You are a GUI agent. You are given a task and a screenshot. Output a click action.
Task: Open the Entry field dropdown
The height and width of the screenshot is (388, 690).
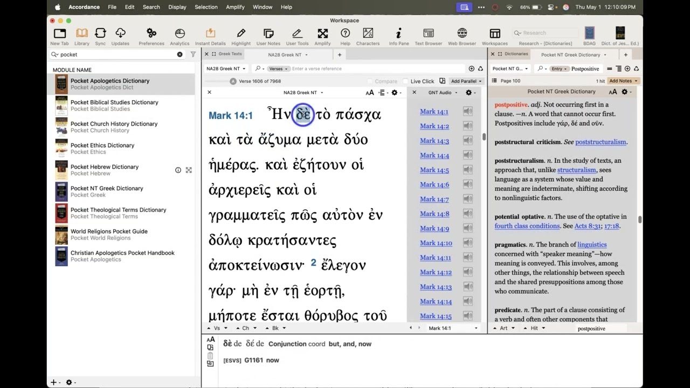pyautogui.click(x=558, y=69)
